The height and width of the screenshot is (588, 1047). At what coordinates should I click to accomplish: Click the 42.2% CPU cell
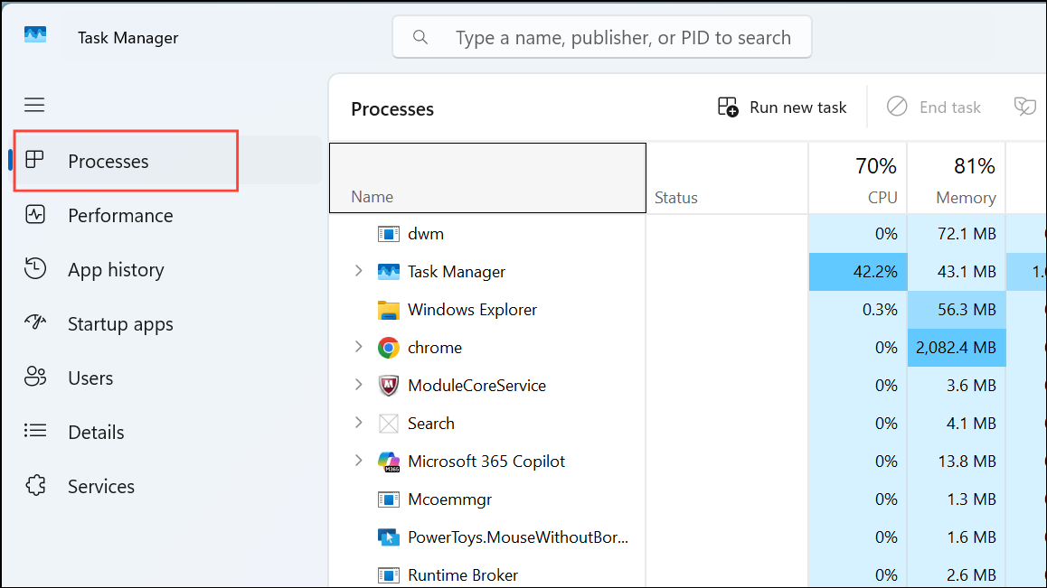858,272
